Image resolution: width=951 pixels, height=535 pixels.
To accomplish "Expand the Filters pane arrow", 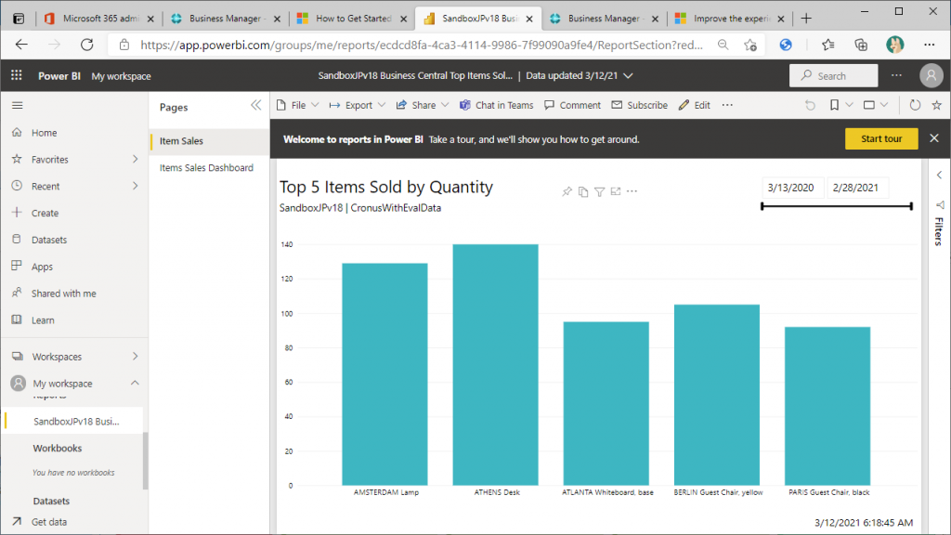I will pyautogui.click(x=939, y=176).
